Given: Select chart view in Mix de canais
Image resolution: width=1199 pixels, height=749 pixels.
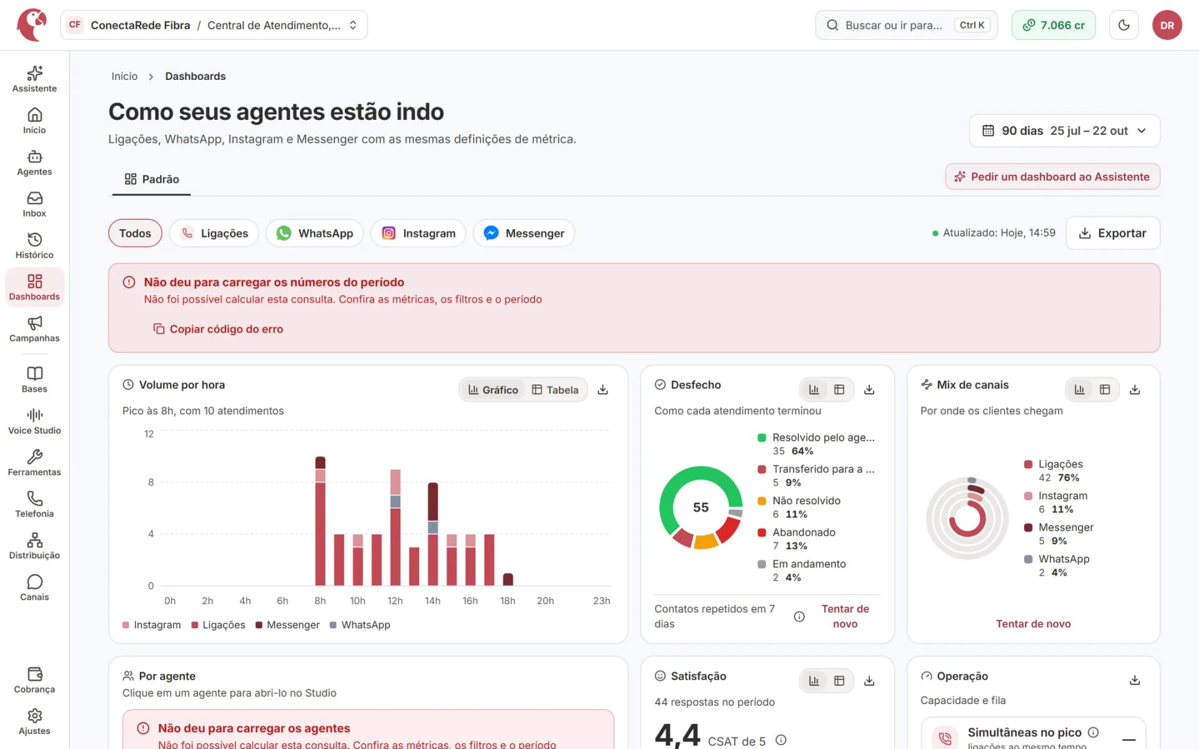Looking at the screenshot, I should pos(1080,389).
